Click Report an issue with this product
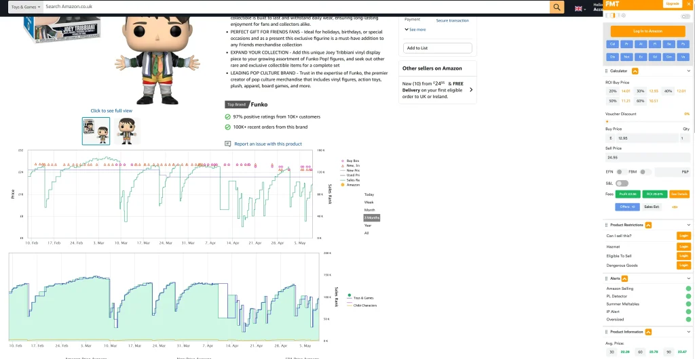 tap(267, 144)
